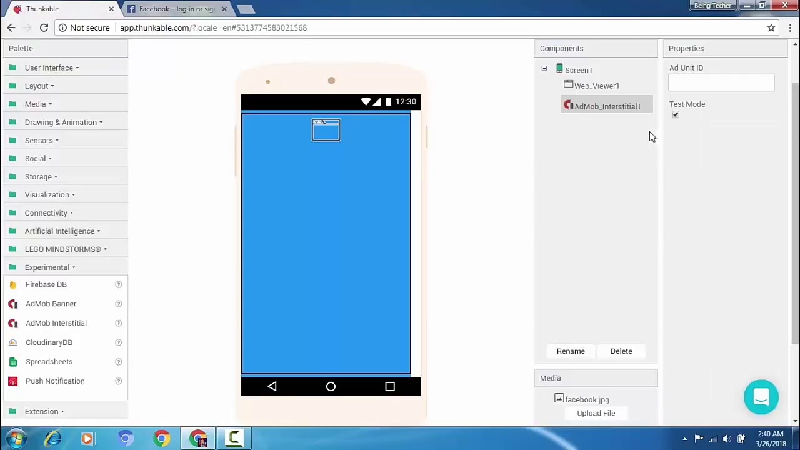Bookmark this page with the star

771,27
